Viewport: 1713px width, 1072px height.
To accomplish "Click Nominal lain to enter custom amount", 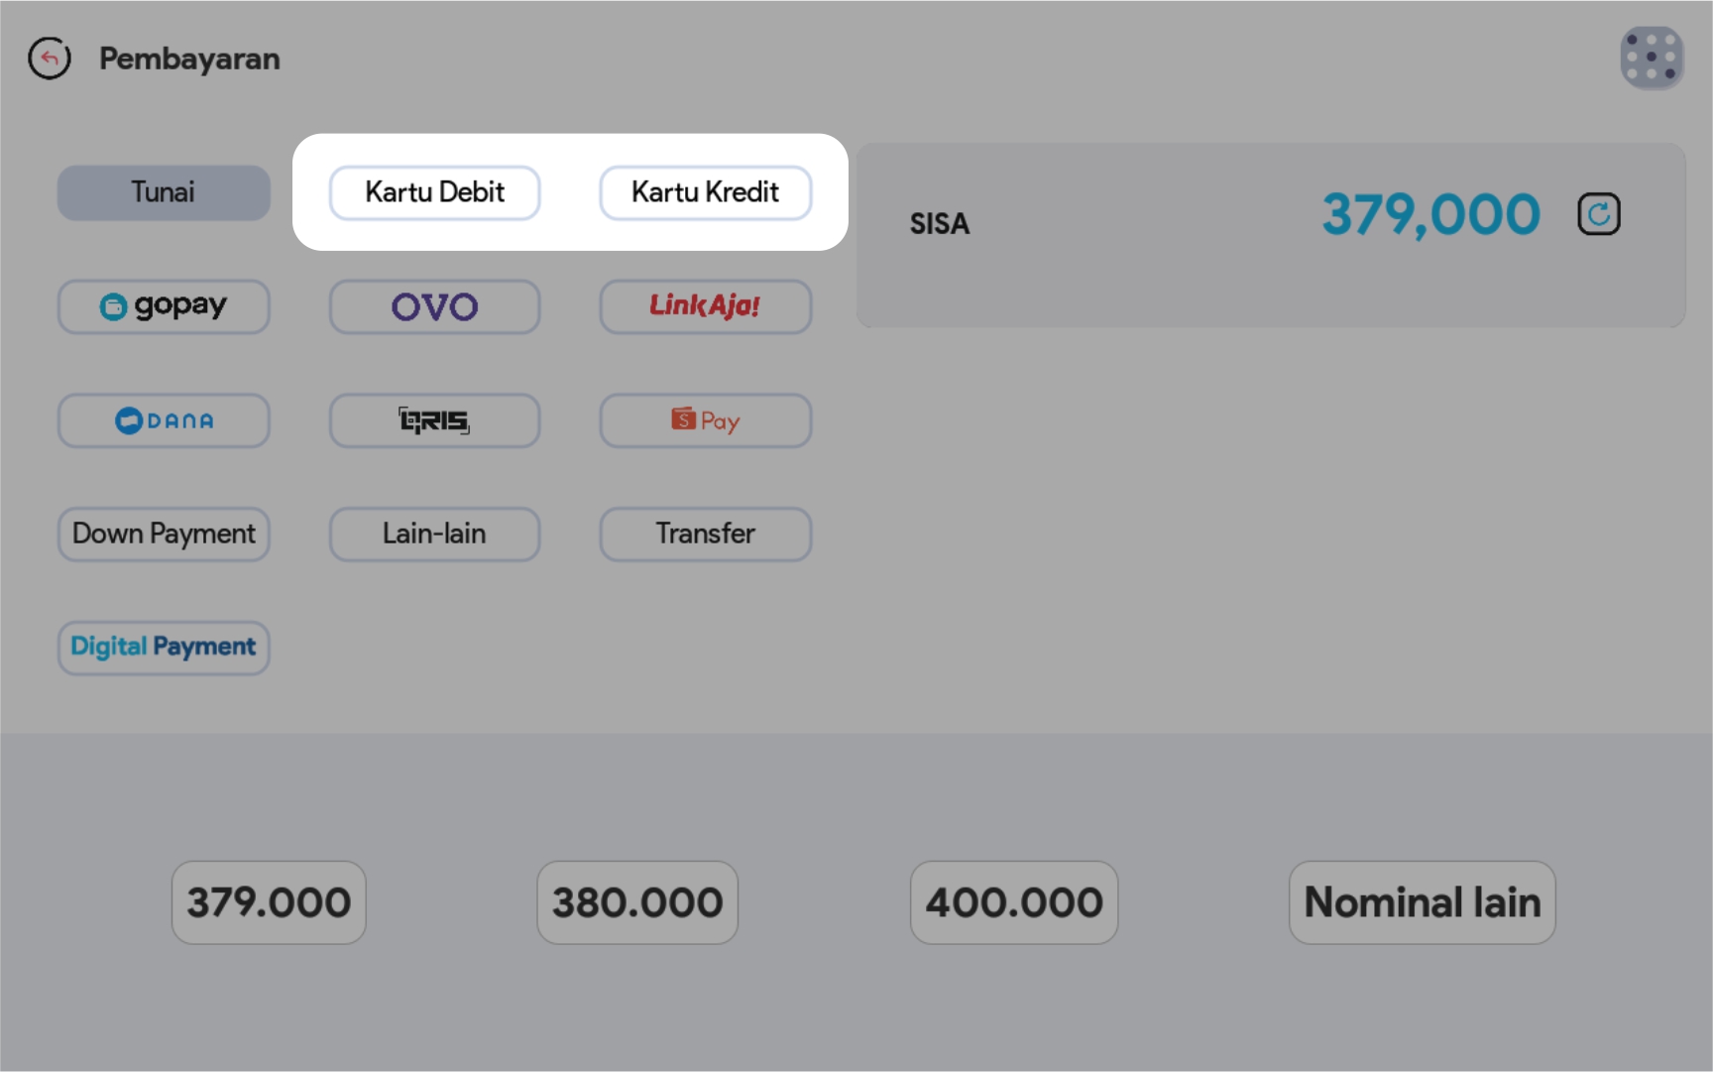I will (x=1422, y=902).
